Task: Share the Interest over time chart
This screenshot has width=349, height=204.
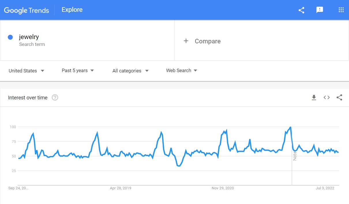Action: 339,98
